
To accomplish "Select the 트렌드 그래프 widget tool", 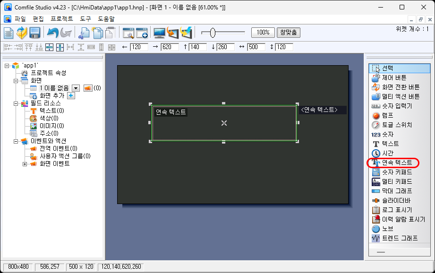I will [400, 238].
